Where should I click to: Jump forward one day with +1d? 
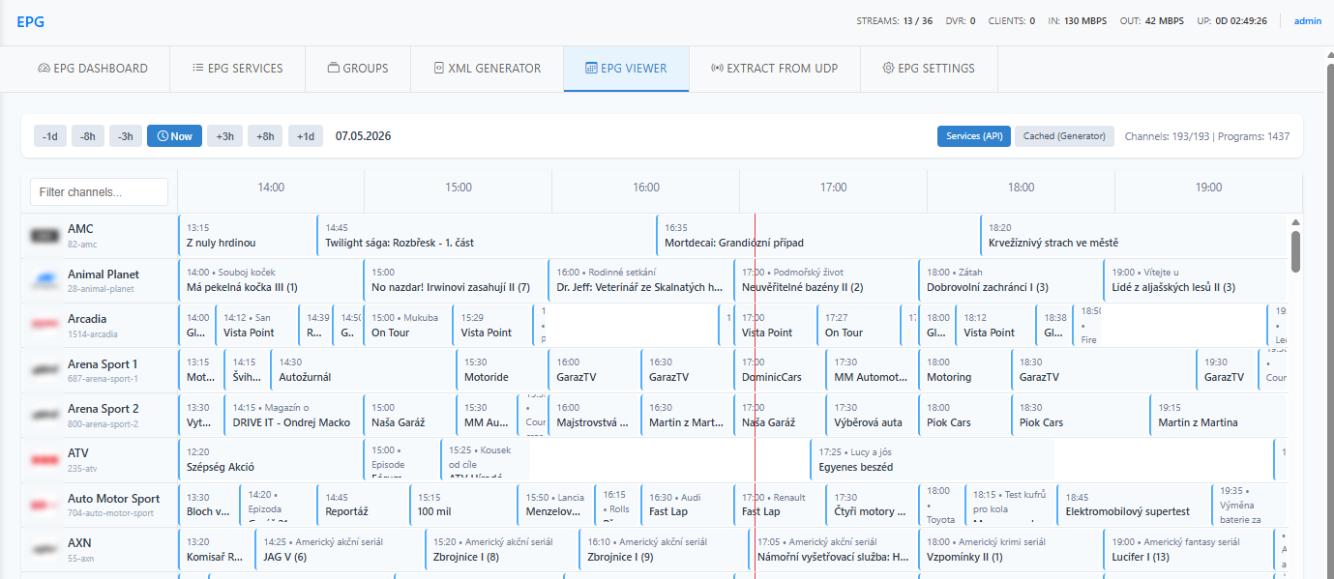point(305,136)
